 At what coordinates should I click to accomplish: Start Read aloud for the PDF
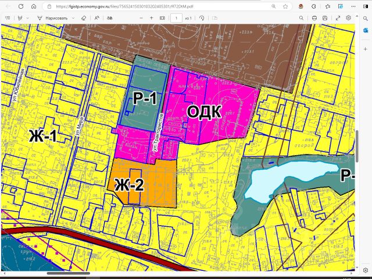tap(97, 18)
